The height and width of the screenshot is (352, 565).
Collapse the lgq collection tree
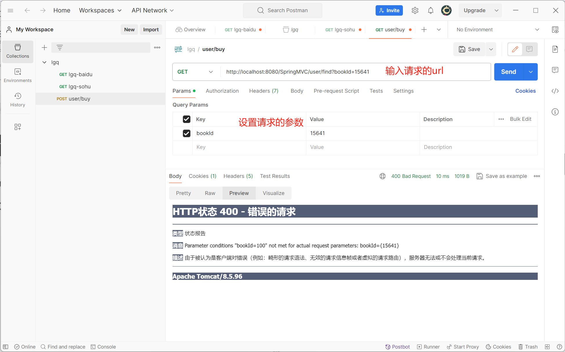(44, 62)
